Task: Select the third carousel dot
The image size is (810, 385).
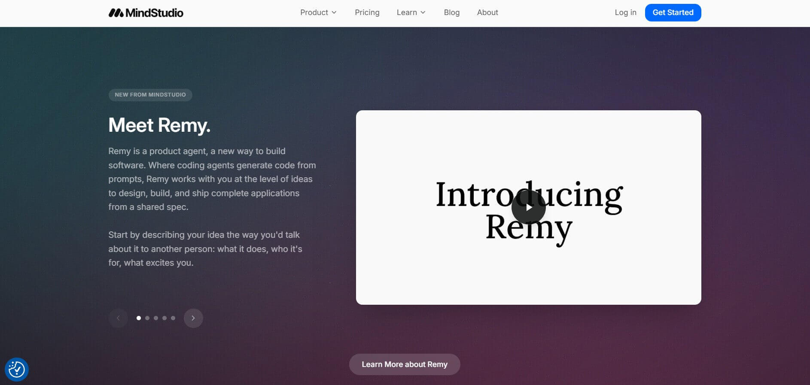Action: click(156, 318)
